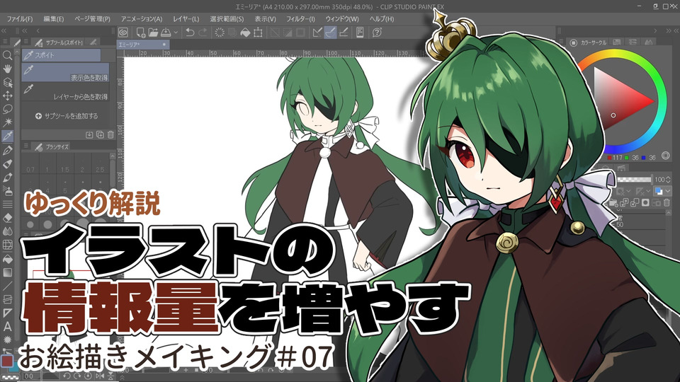Click the touch operation settings phone icon
Viewport: 680px width, 382px height.
[360, 33]
